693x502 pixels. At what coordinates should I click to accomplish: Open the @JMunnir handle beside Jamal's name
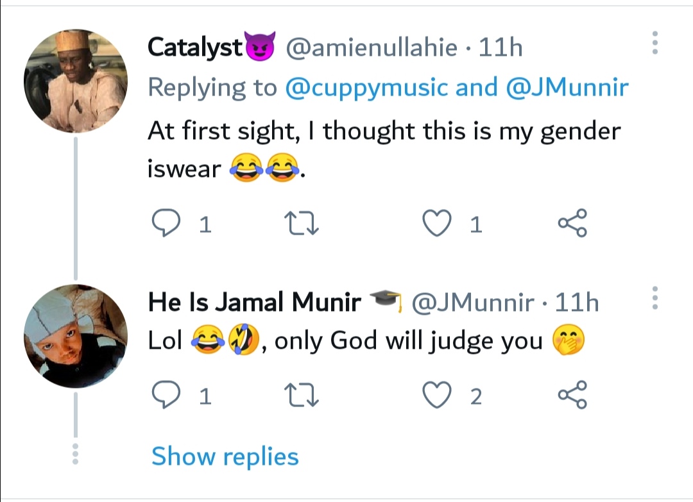click(472, 302)
